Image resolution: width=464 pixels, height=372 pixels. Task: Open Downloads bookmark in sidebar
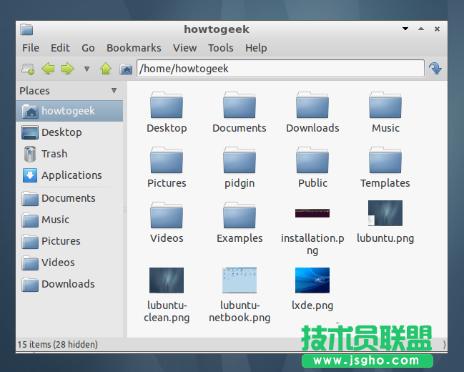(69, 284)
